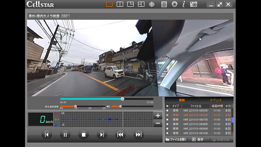Screen dimensions: 261x147
Task: Switch to the 常時 tab
Action: click(x=182, y=100)
